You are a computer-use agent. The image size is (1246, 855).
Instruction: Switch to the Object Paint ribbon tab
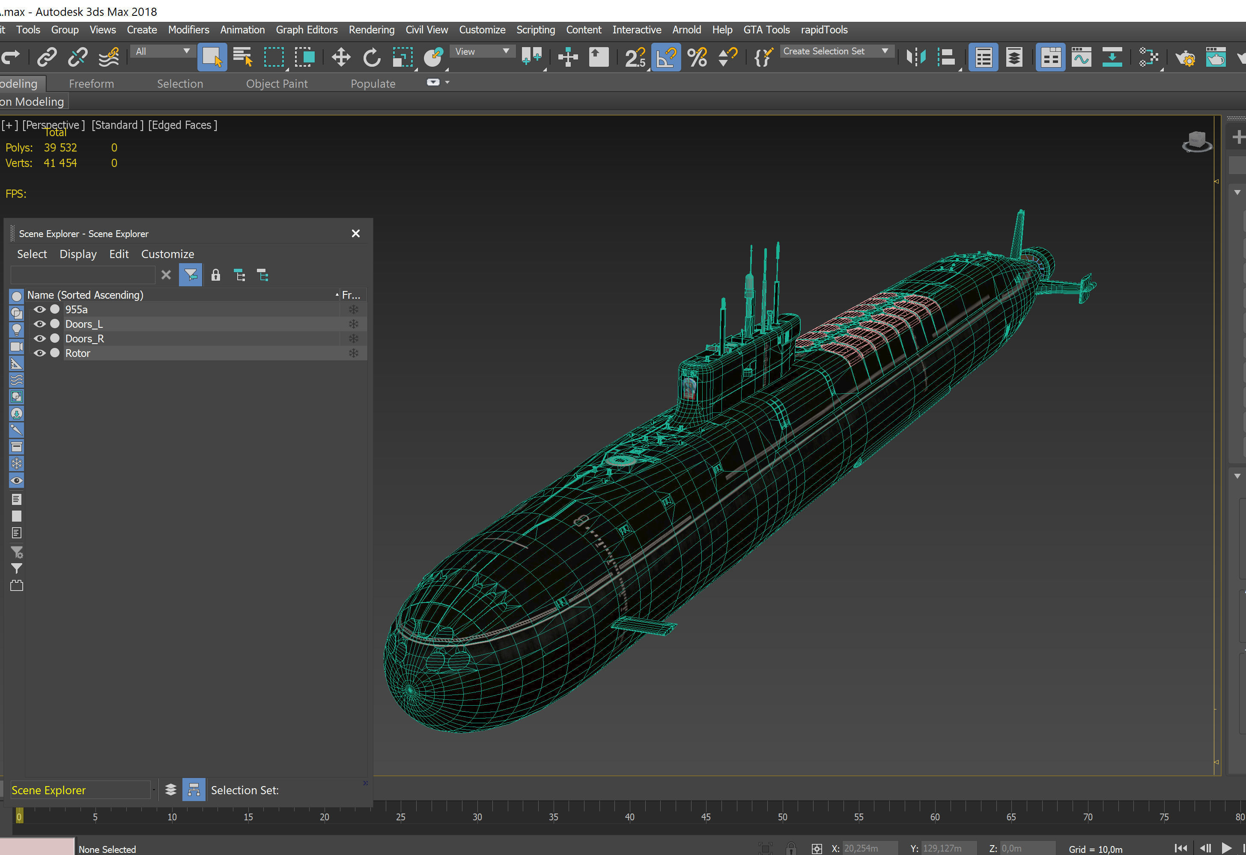[x=277, y=84]
